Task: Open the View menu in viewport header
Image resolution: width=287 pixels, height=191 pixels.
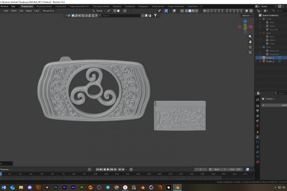Action: pyautogui.click(x=6, y=11)
